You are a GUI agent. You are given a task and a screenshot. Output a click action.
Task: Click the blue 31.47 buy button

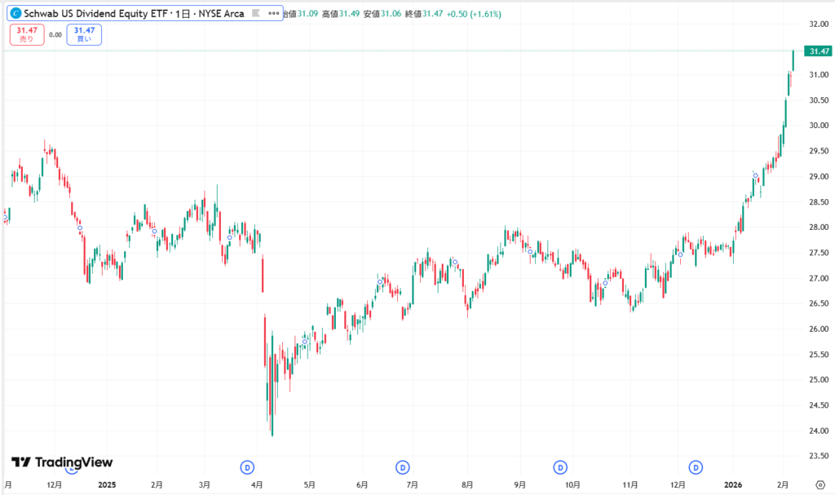click(85, 34)
